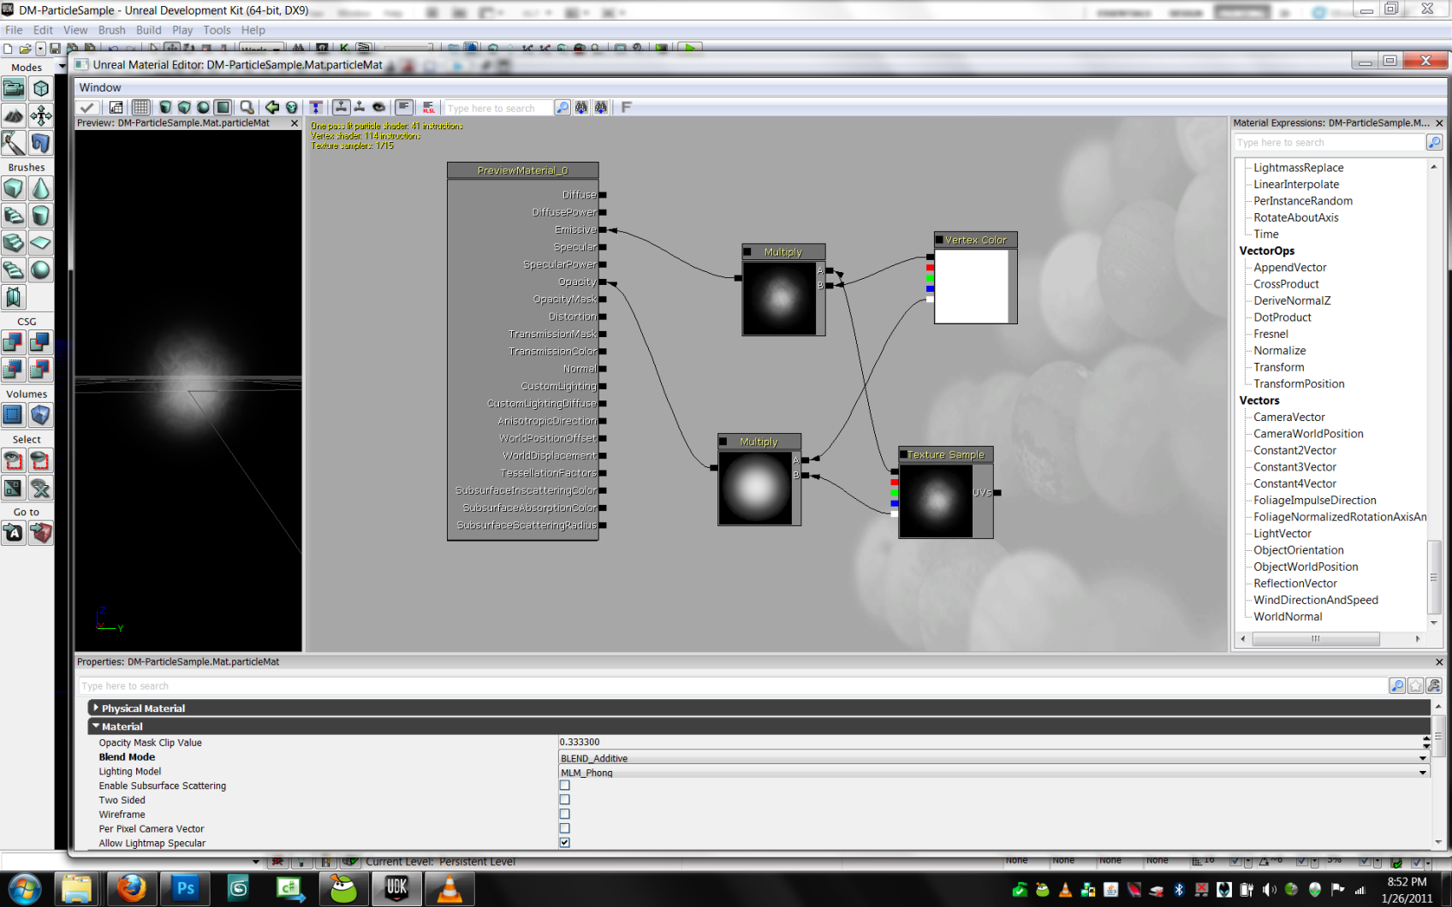Toggle the Wireframe checkbox
Image resolution: width=1452 pixels, height=907 pixels.
[564, 815]
